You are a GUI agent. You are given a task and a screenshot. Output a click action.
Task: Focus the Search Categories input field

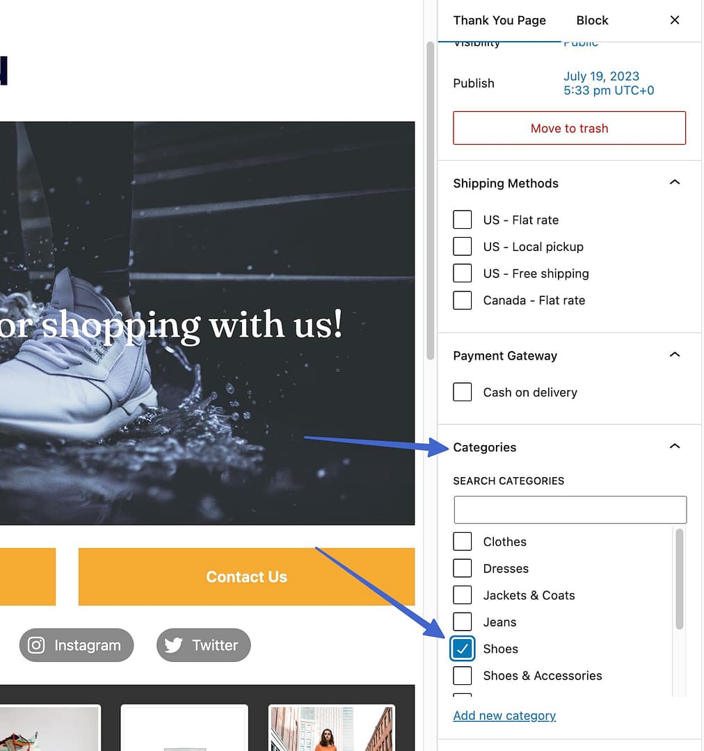pos(570,510)
